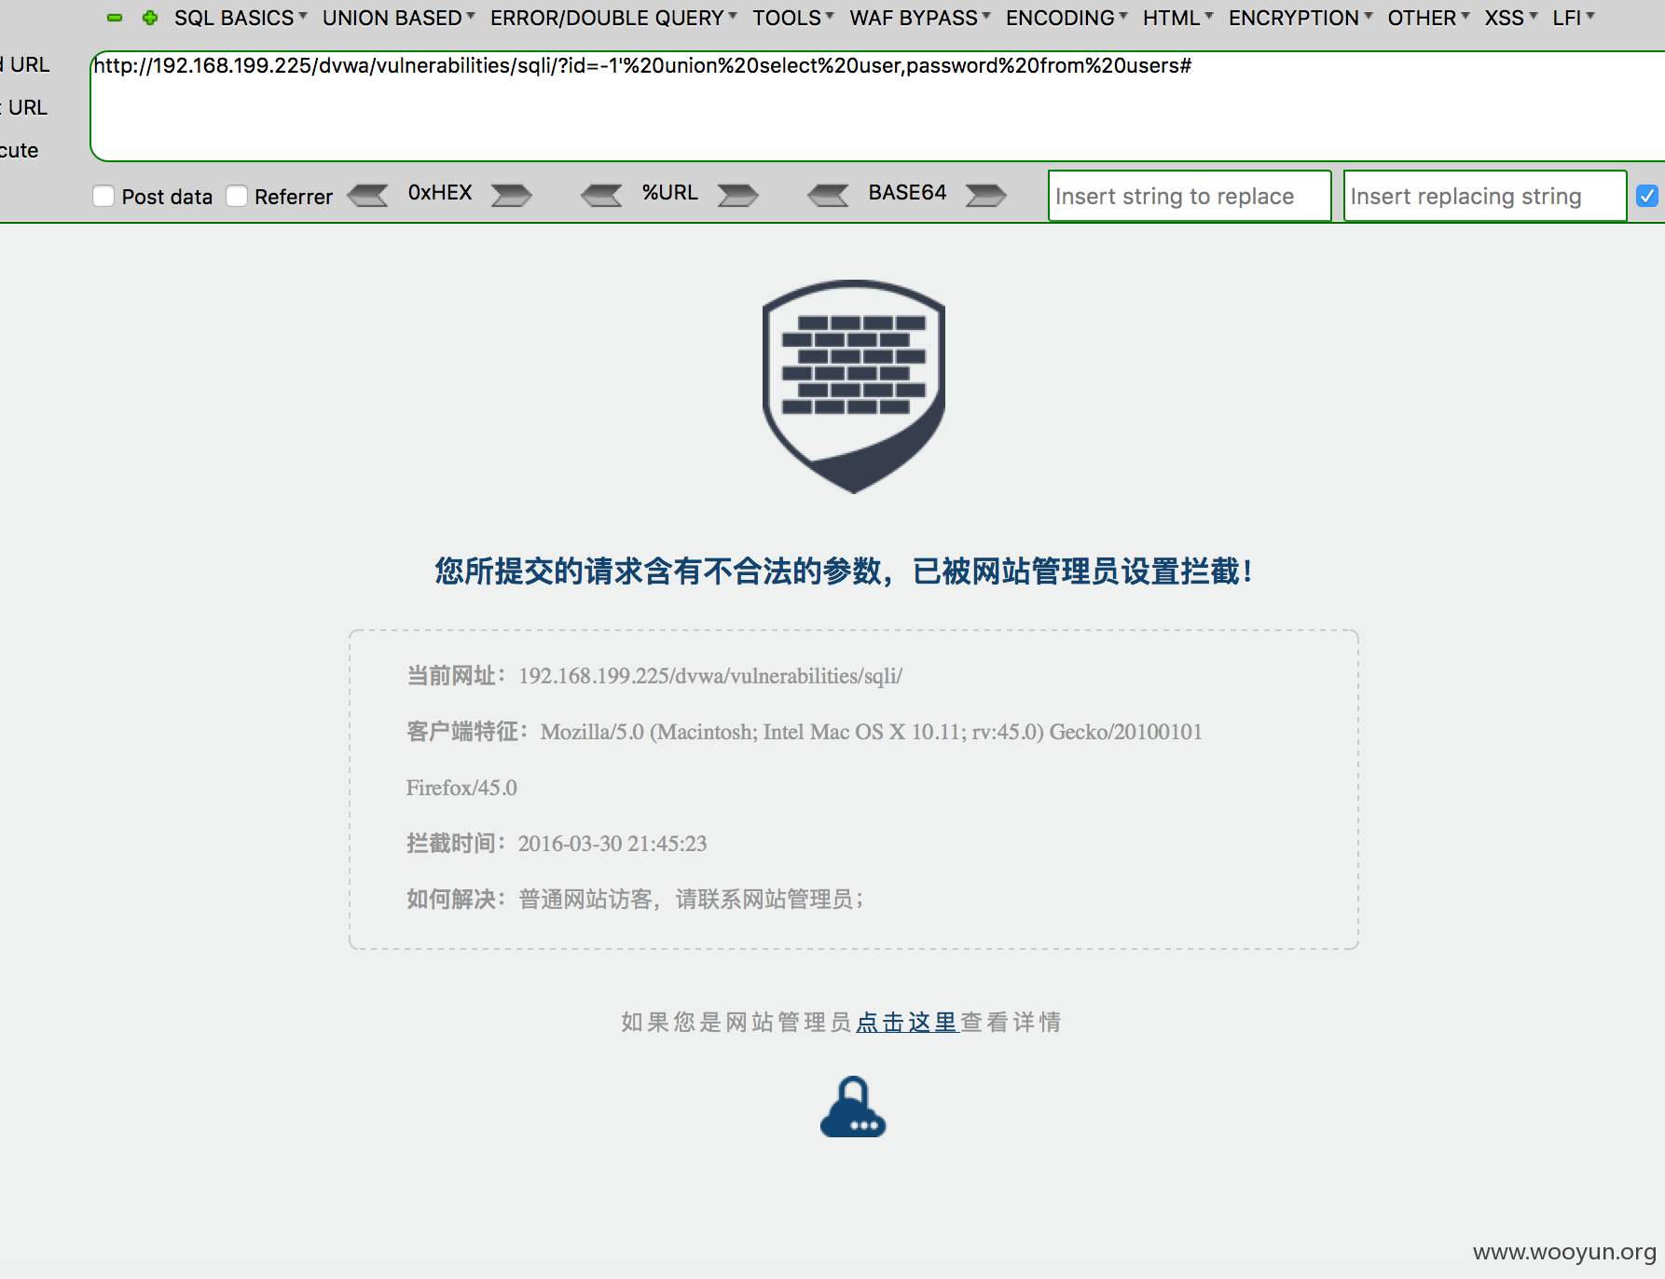1665x1279 pixels.
Task: Uncheck the blue replace-string checkbox
Action: pyautogui.click(x=1647, y=196)
